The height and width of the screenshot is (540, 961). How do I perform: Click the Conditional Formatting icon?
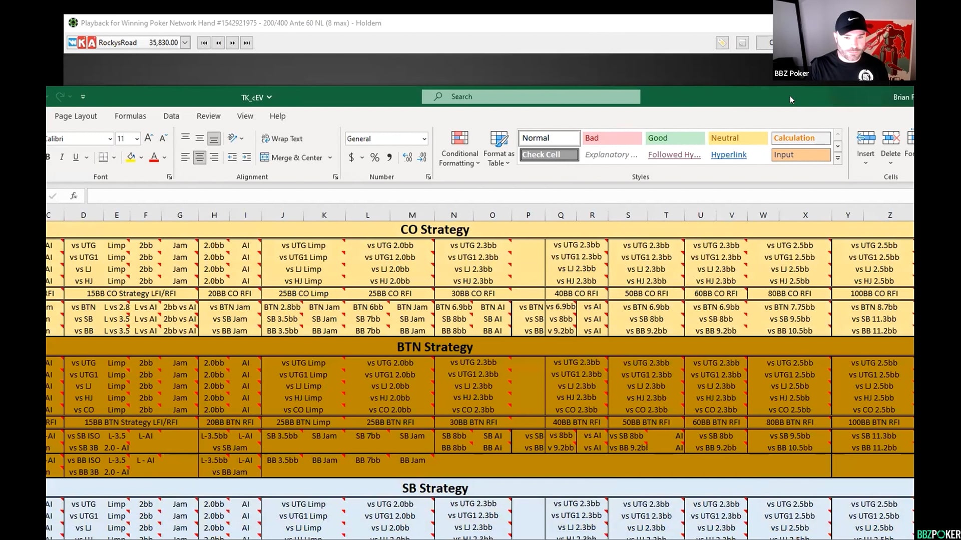pyautogui.click(x=459, y=138)
